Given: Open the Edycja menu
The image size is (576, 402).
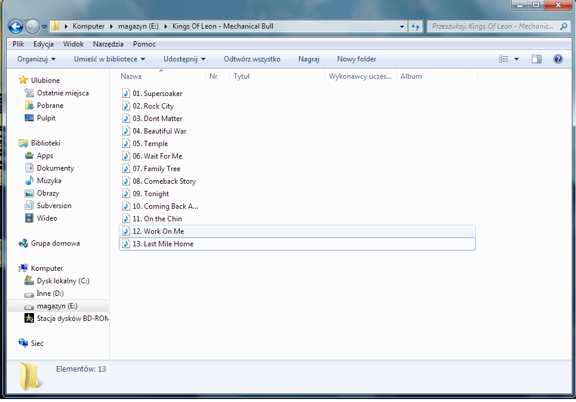Looking at the screenshot, I should tap(44, 44).
